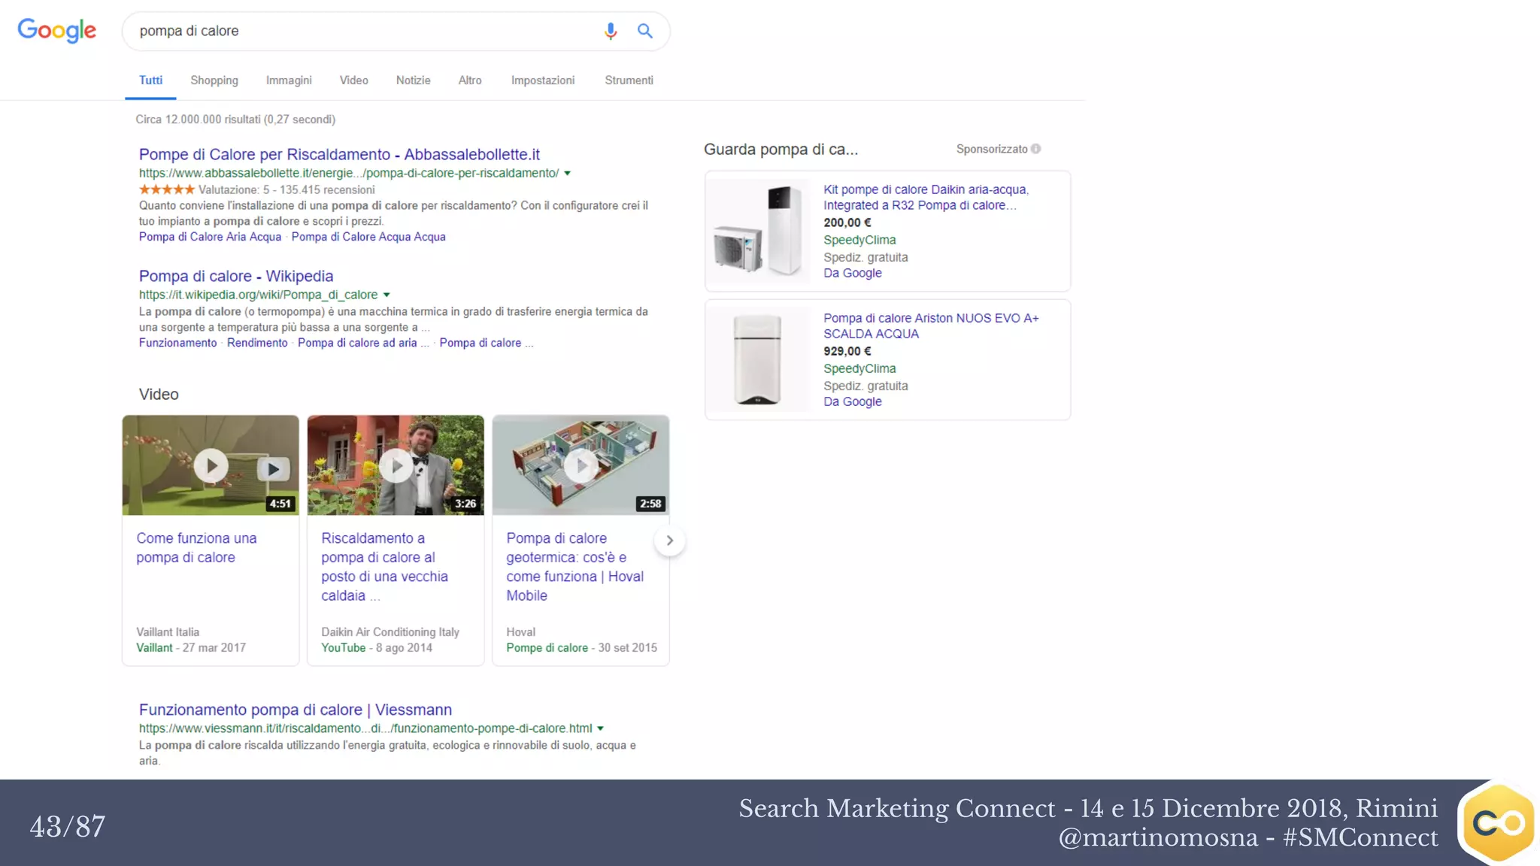Open Pompa di Calore Acqua Acqua sitelink
Image resolution: width=1540 pixels, height=866 pixels.
click(x=368, y=237)
